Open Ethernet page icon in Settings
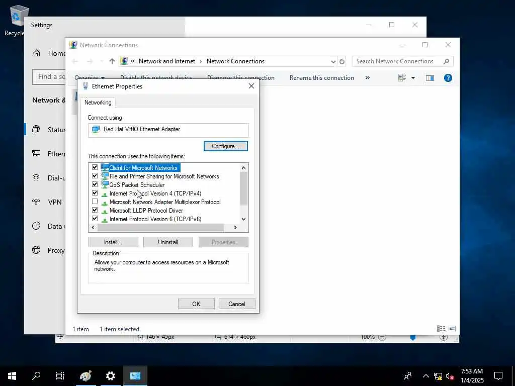Viewport: 515px width, 386px height. coord(36,154)
